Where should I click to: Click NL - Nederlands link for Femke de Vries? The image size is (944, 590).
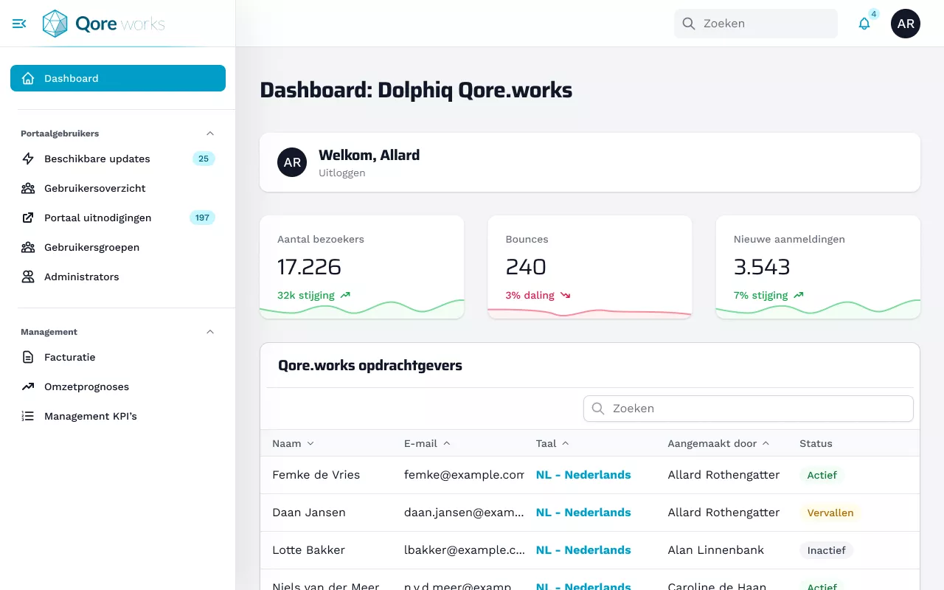[x=583, y=475]
